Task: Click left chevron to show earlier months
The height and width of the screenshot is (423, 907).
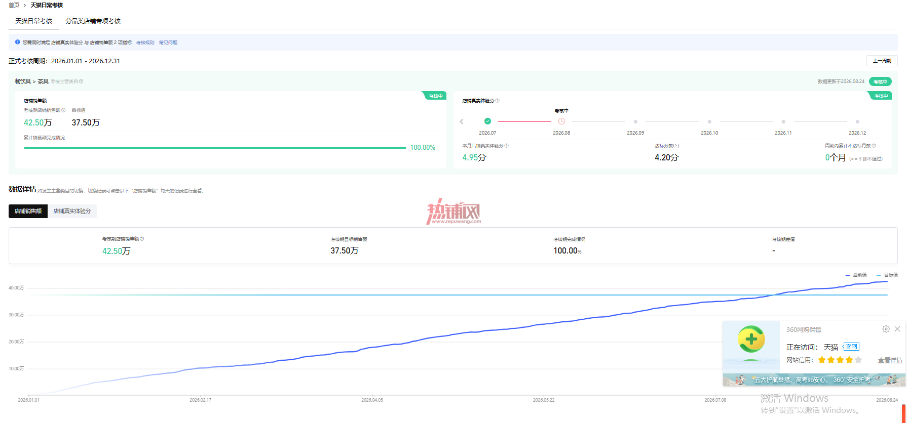Action: pos(462,121)
